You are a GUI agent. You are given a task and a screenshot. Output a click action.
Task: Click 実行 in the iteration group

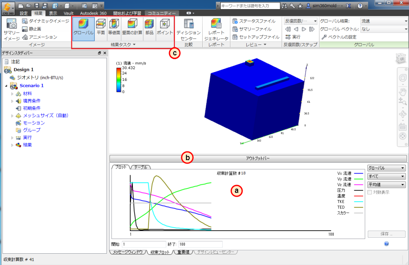point(293,37)
